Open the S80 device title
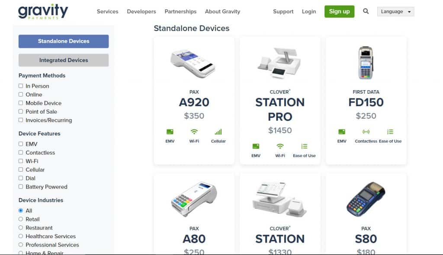This screenshot has width=443, height=255. point(366,239)
